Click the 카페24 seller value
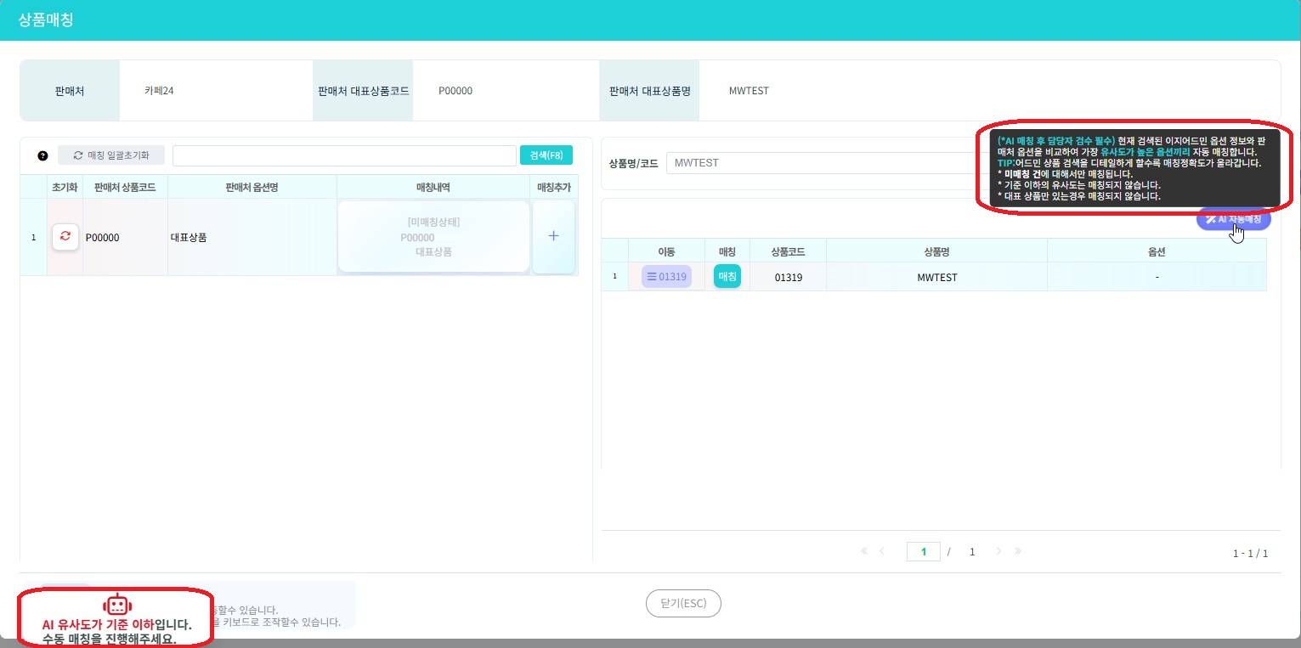The height and width of the screenshot is (648, 1301). [x=159, y=91]
